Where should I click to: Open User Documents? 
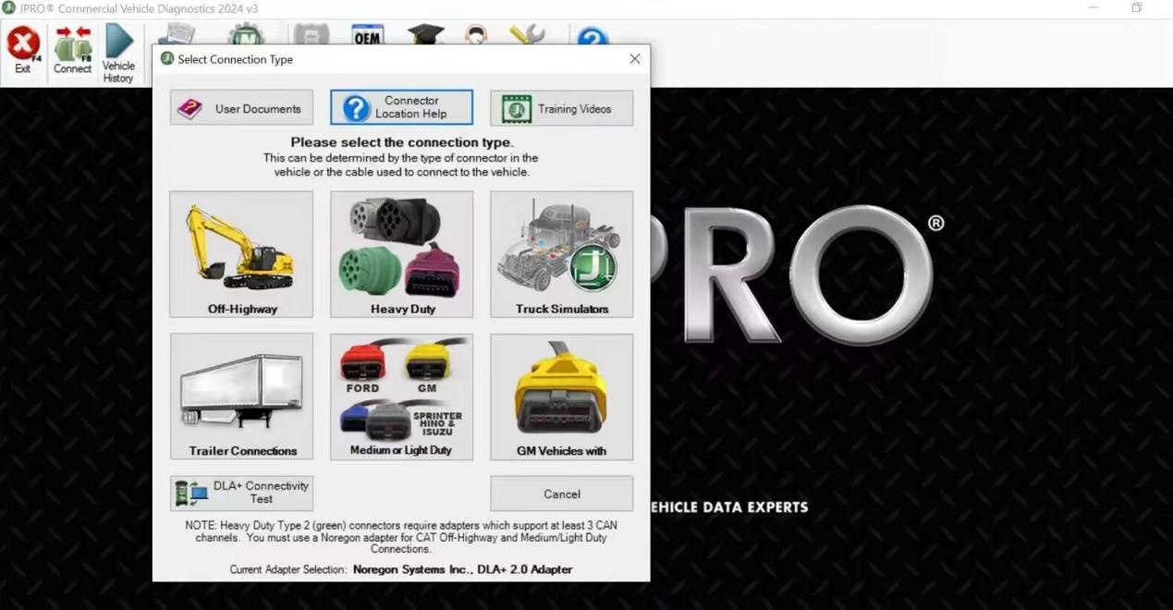coord(241,107)
